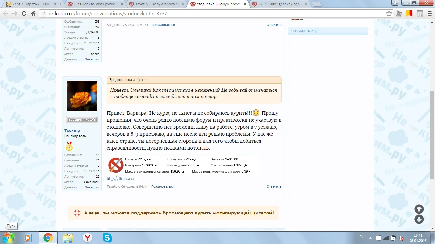
Task: Switch to the «#7_3 Эйяфьядлайёкюдль» tab
Action: (280, 4)
